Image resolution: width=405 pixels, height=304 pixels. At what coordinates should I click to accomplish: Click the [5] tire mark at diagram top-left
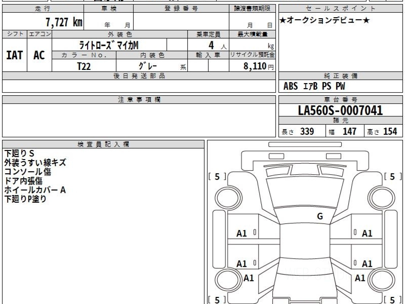(x=217, y=176)
